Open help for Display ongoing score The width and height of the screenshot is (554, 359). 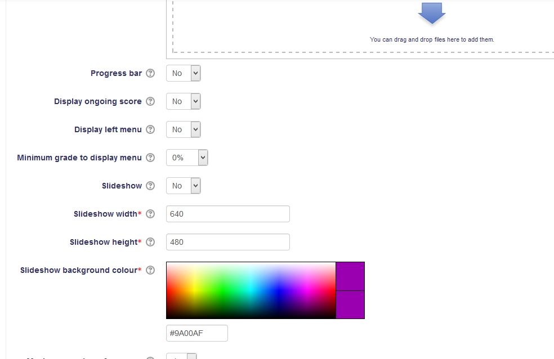pos(150,101)
